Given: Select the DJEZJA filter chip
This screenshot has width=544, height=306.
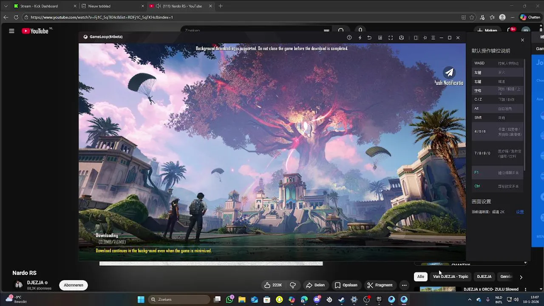Looking at the screenshot, I should (484, 277).
